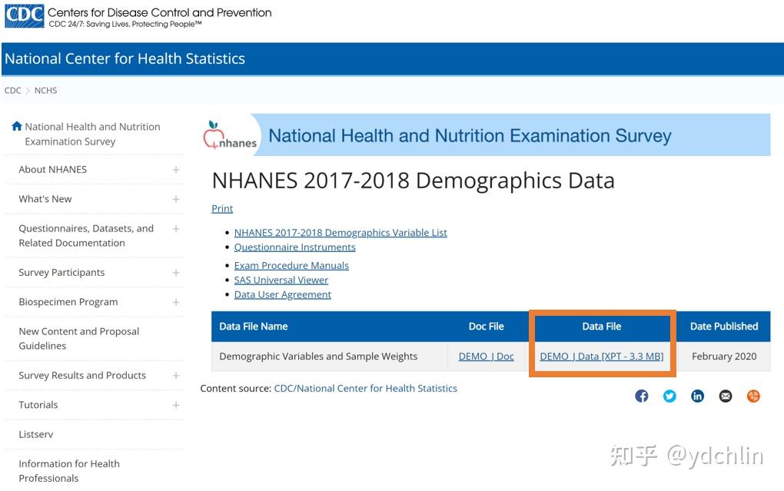Download the DEMO_J Data XPT file
The image size is (784, 491).
[601, 357]
